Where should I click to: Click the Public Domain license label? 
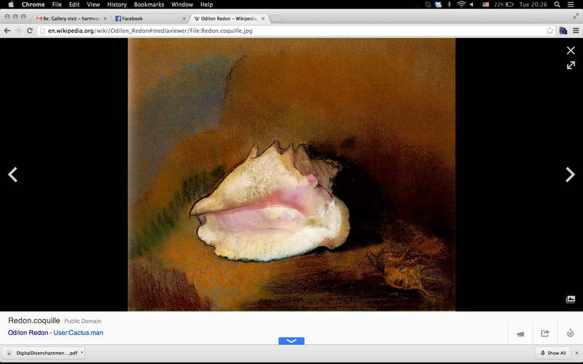[82, 321]
